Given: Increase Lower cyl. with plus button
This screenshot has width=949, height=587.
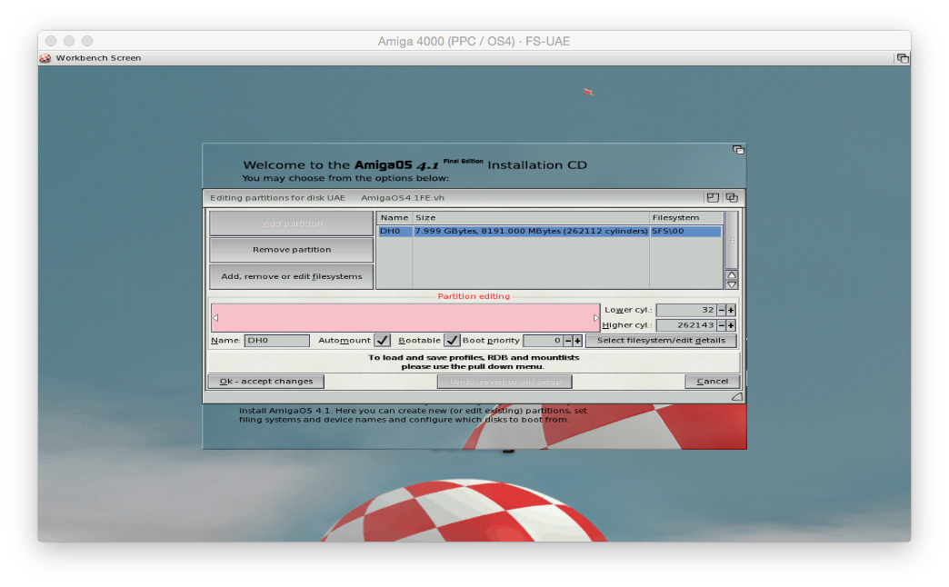Looking at the screenshot, I should 731,310.
